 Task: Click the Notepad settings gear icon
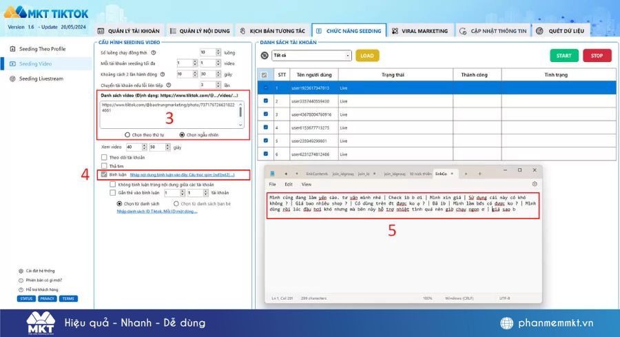(535, 184)
